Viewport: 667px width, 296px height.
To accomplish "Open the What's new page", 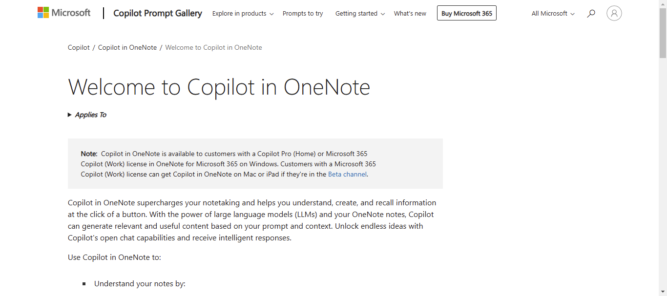I will (410, 14).
